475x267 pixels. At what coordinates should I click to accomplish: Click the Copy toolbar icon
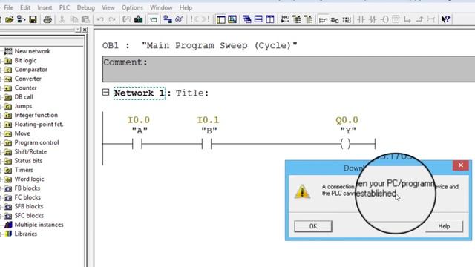(74, 20)
